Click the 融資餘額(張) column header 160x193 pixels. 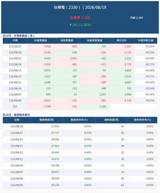tap(47, 120)
